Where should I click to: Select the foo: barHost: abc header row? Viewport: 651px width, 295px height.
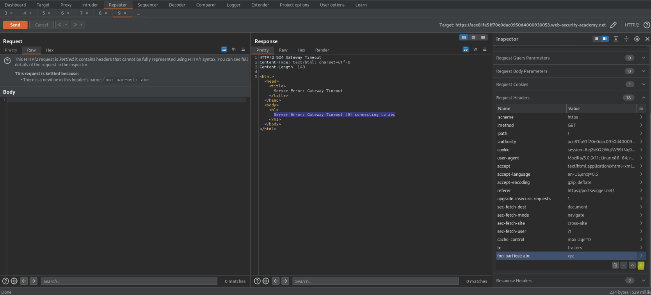[571, 256]
